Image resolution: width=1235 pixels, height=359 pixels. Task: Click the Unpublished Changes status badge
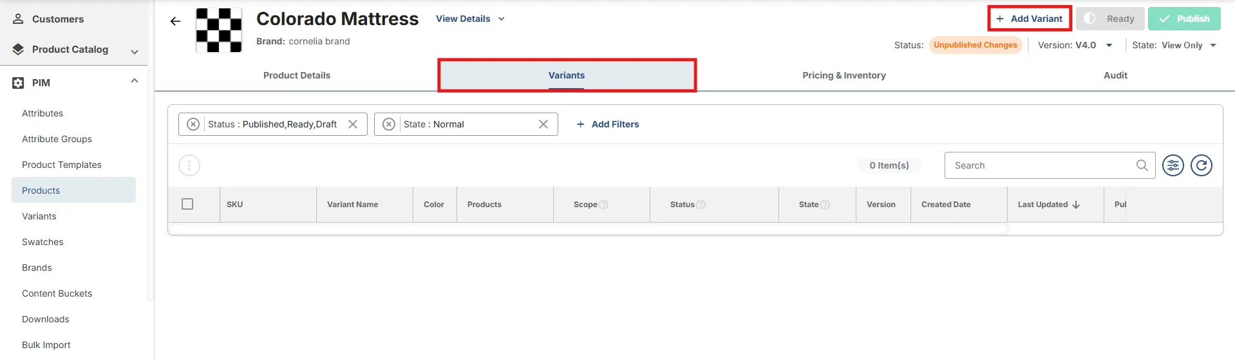click(976, 45)
